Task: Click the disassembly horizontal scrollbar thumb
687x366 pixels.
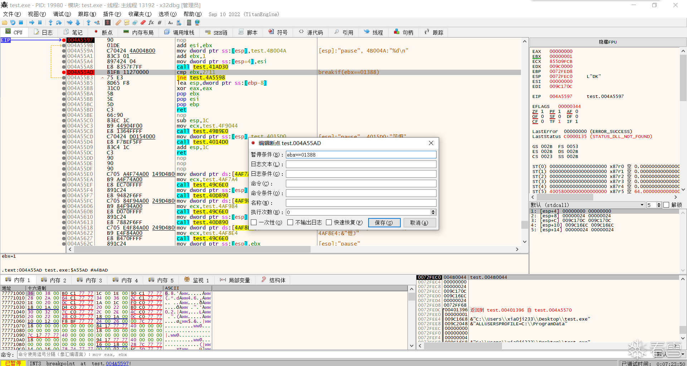Action: [x=192, y=249]
